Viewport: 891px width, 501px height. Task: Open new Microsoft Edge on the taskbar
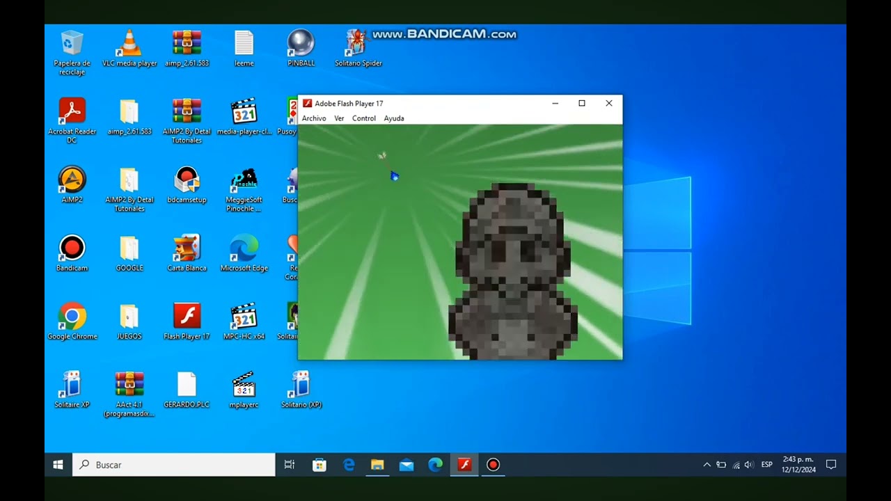click(436, 465)
